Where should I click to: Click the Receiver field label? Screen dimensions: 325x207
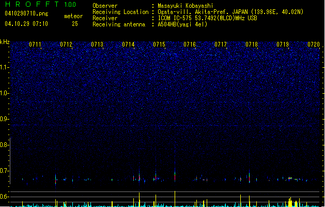105,18
